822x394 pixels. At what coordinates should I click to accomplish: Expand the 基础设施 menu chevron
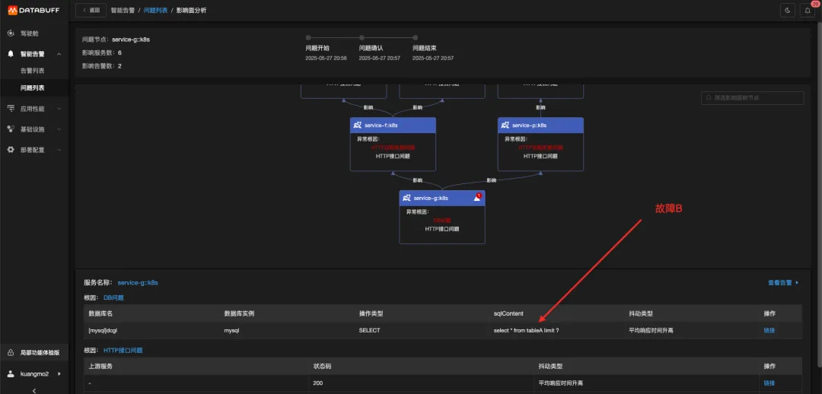(59, 129)
